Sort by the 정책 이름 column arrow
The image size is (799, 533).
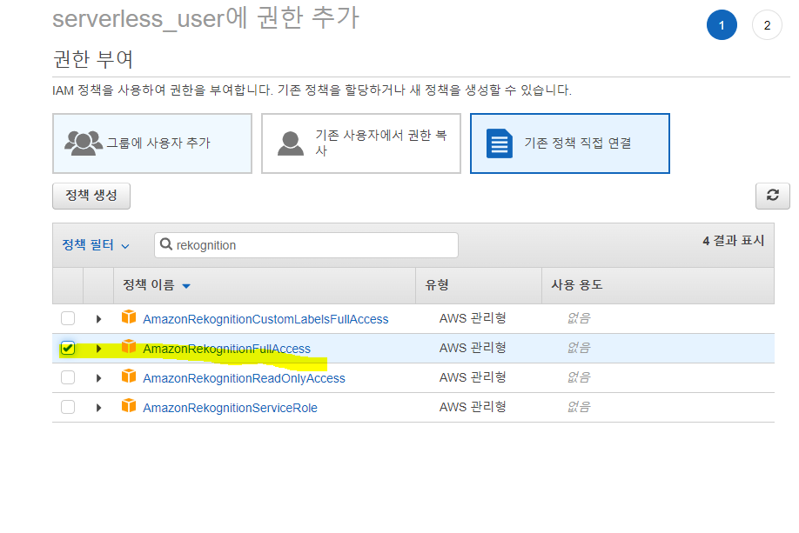(186, 286)
